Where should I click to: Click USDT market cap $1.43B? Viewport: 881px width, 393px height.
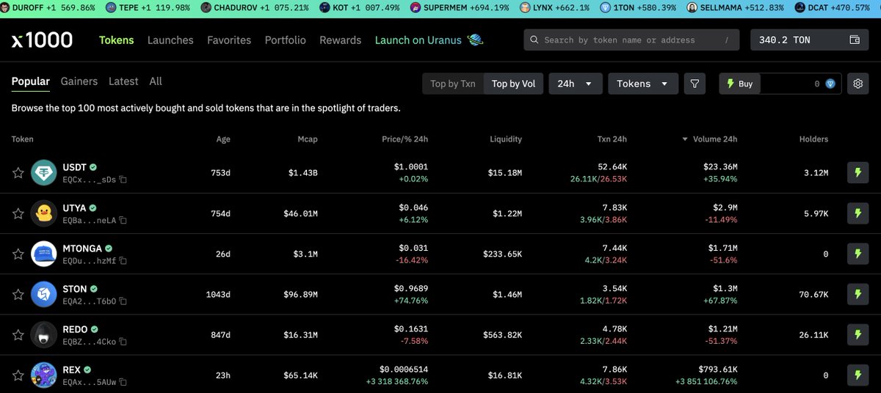point(303,173)
